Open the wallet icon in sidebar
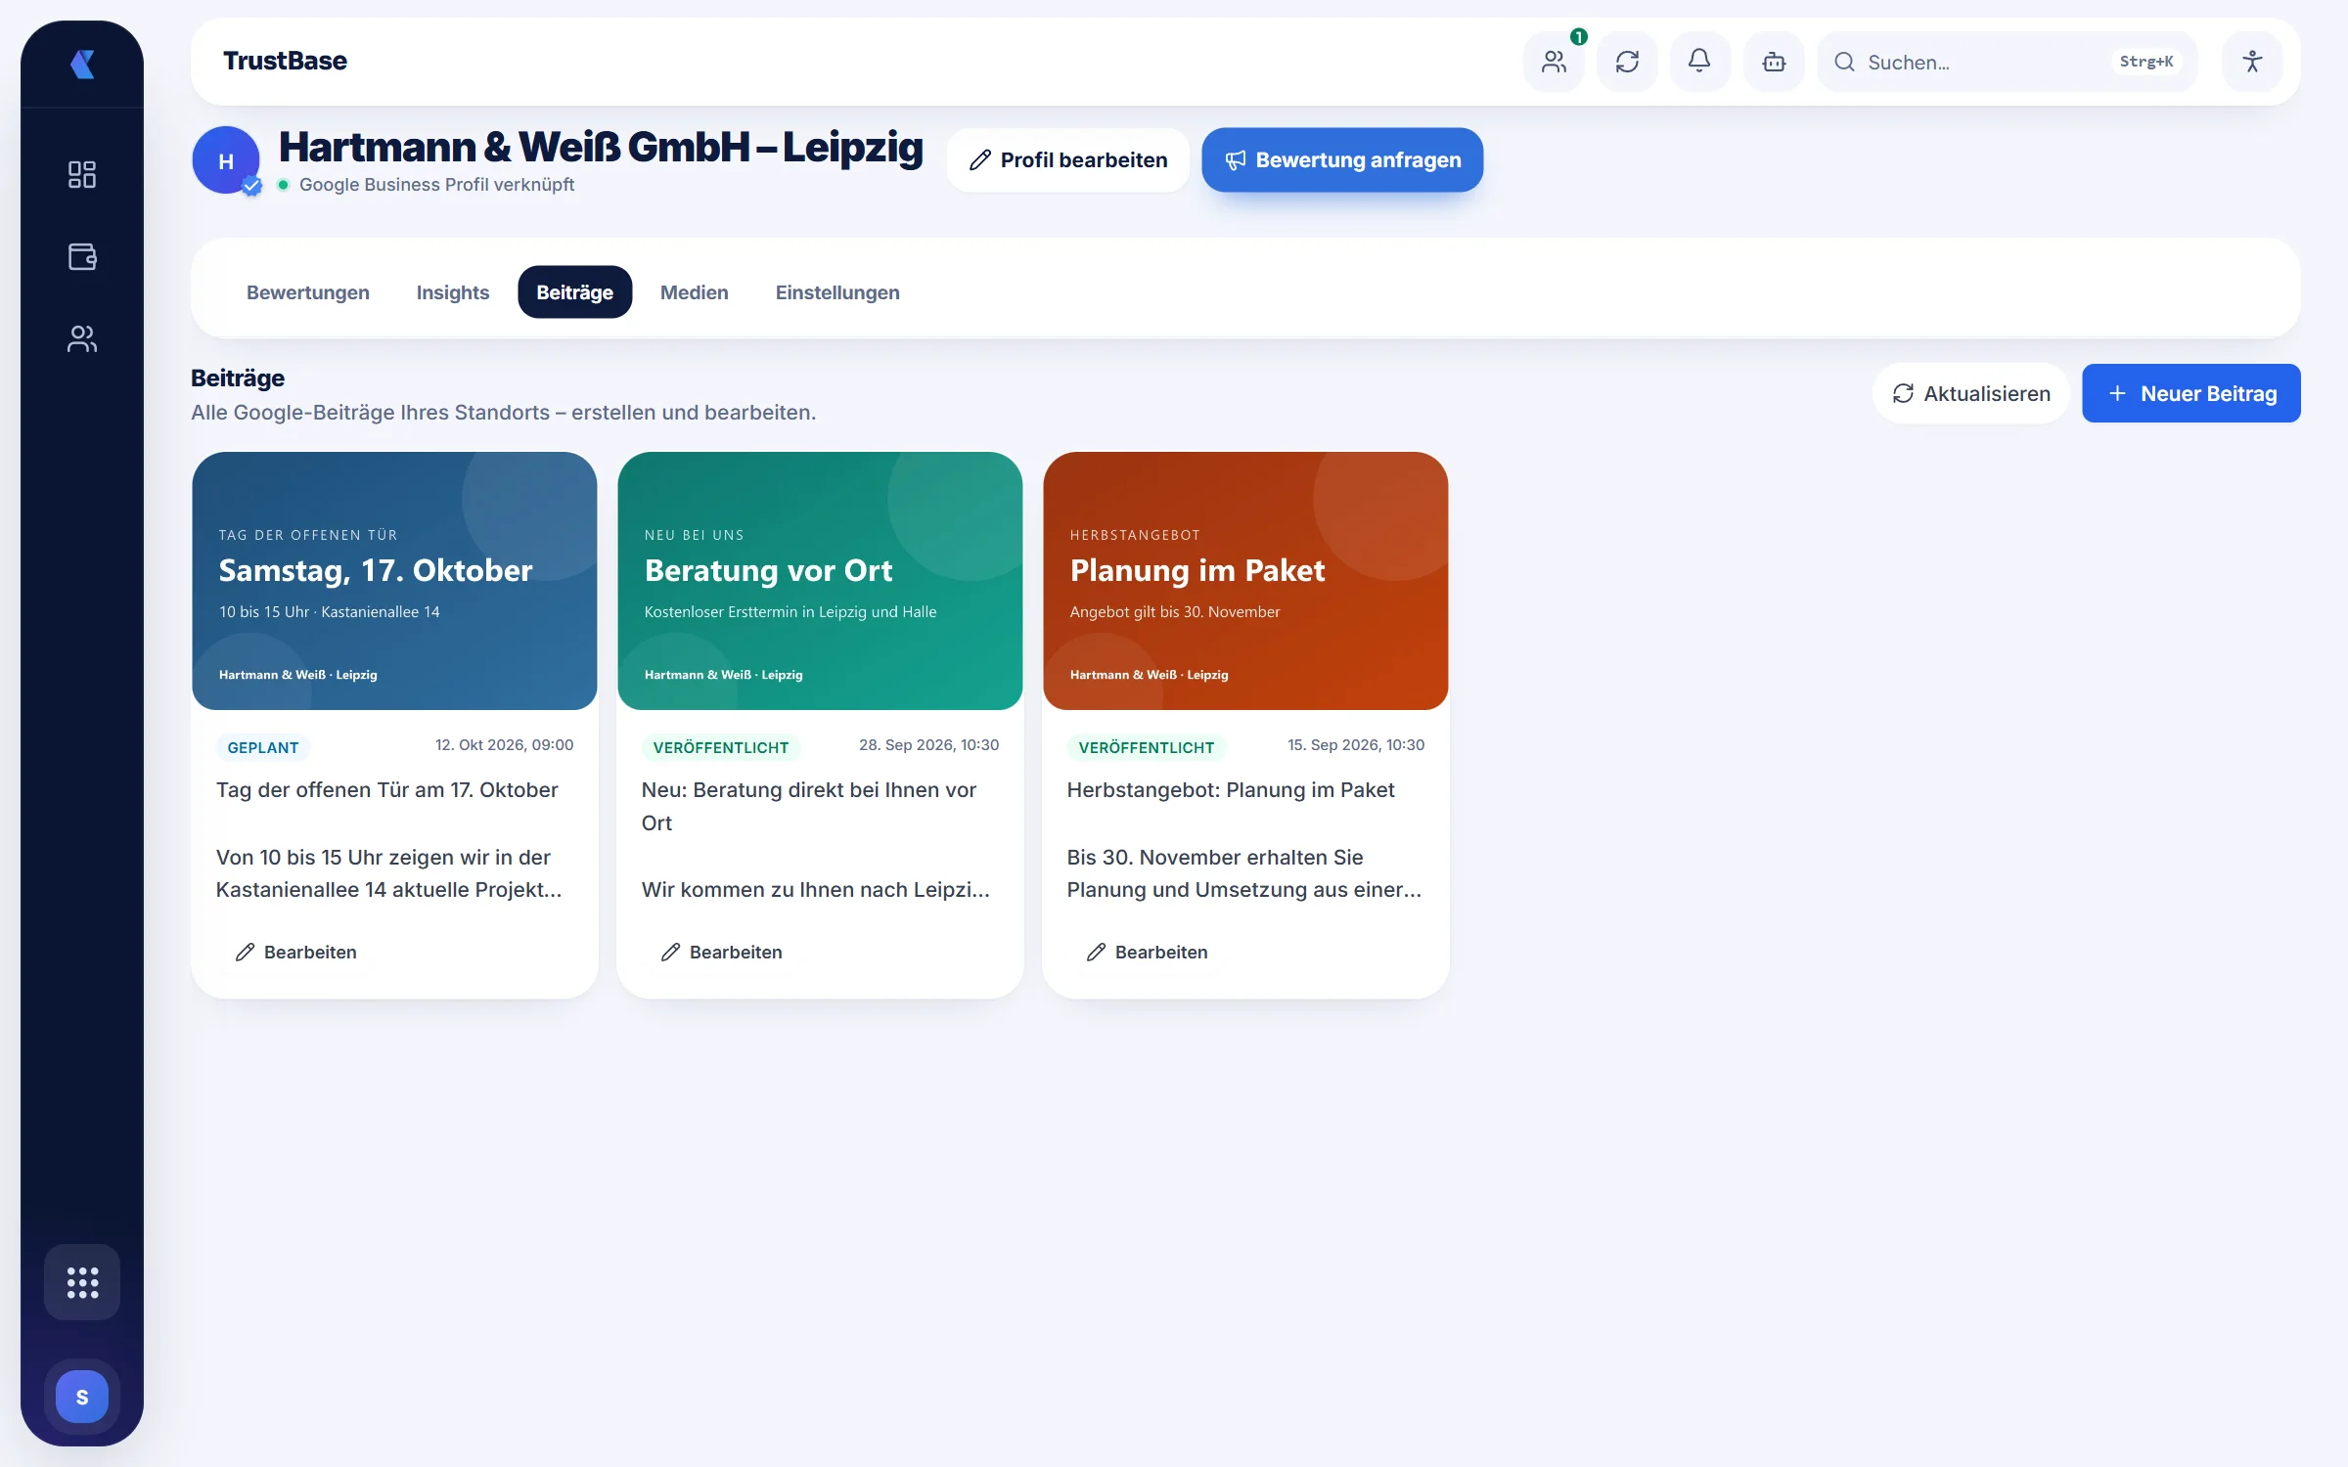 point(82,256)
